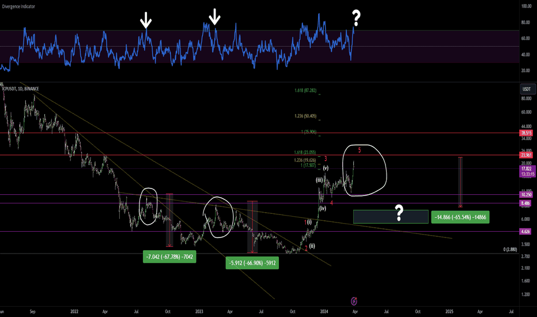
Task: Click the Sep label on time axis
Action: 32,311
